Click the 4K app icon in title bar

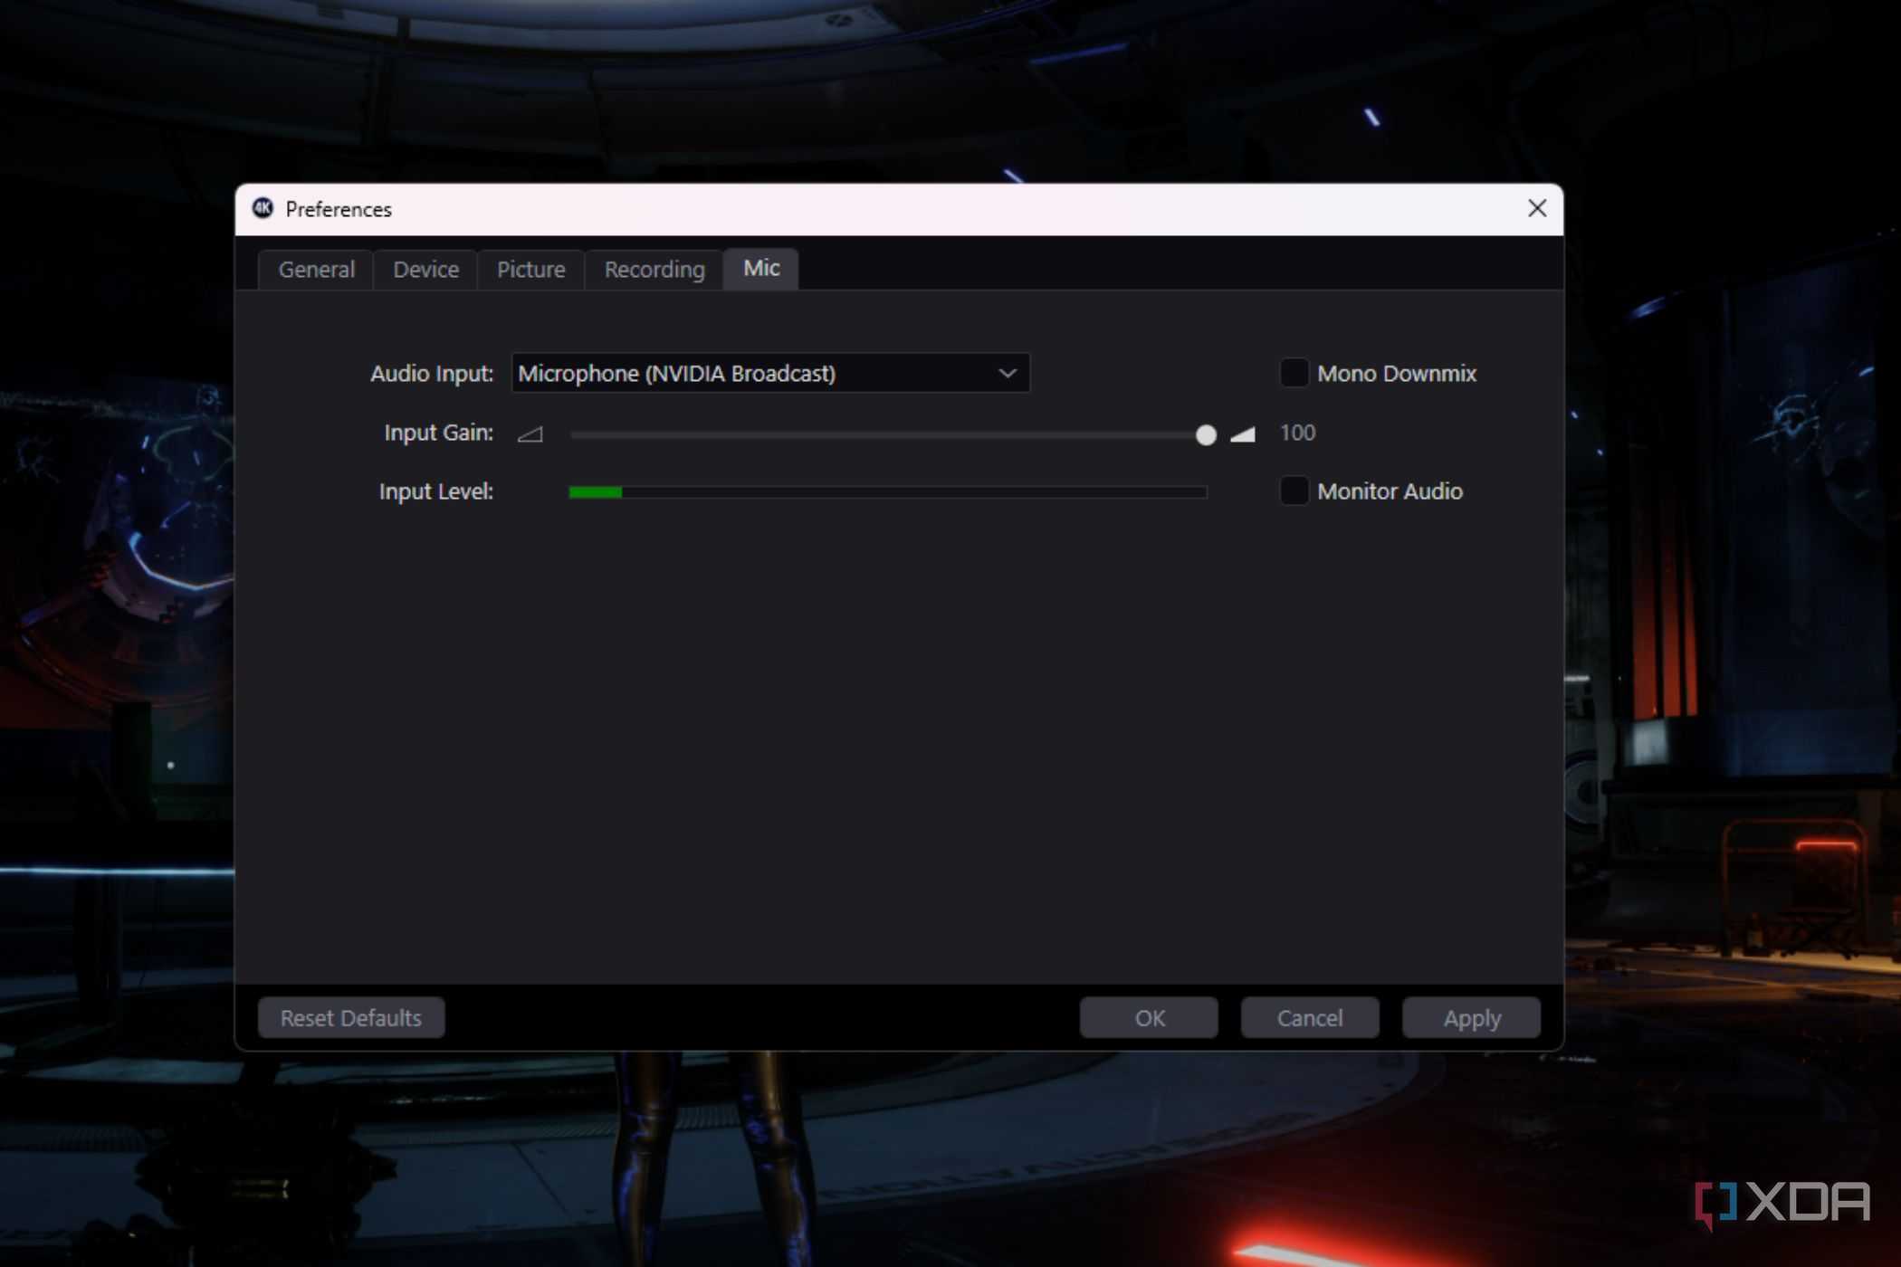[x=263, y=208]
